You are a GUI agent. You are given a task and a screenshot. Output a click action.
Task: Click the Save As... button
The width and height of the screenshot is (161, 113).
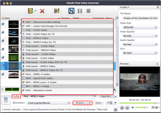click(x=106, y=96)
